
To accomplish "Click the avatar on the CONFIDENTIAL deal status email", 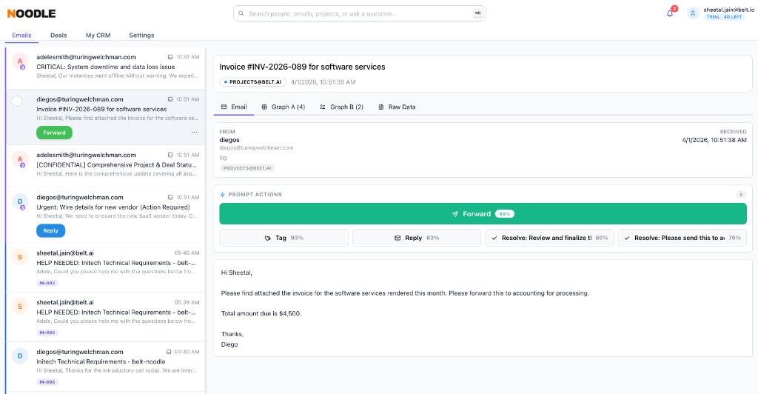I will (20, 159).
